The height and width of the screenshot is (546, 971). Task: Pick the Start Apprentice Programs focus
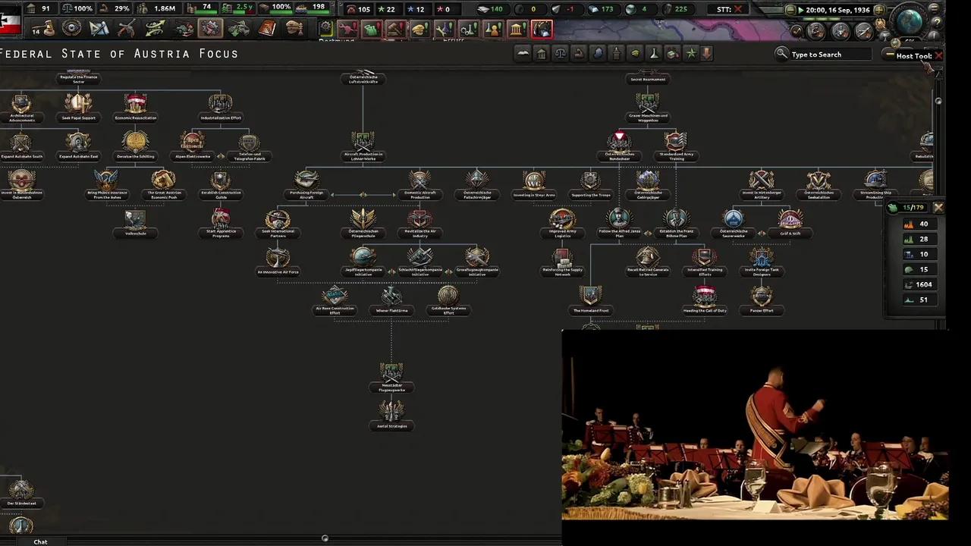[221, 223]
